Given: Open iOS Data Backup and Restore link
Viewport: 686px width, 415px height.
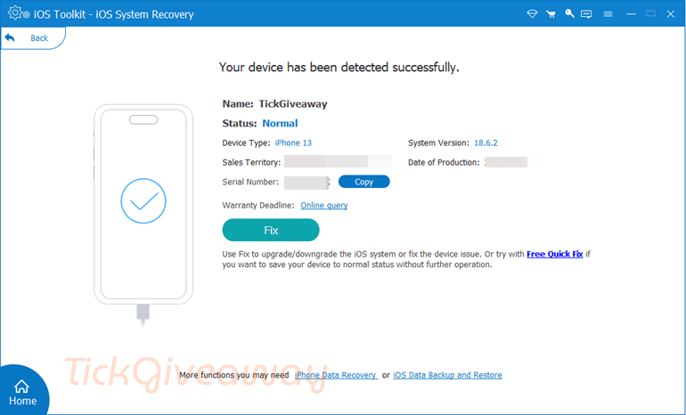Looking at the screenshot, I should pyautogui.click(x=447, y=375).
